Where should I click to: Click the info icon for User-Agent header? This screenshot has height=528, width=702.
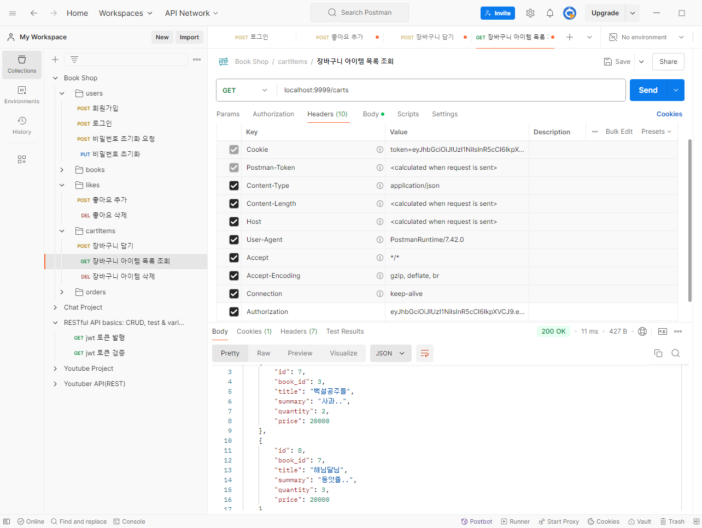[x=379, y=240]
